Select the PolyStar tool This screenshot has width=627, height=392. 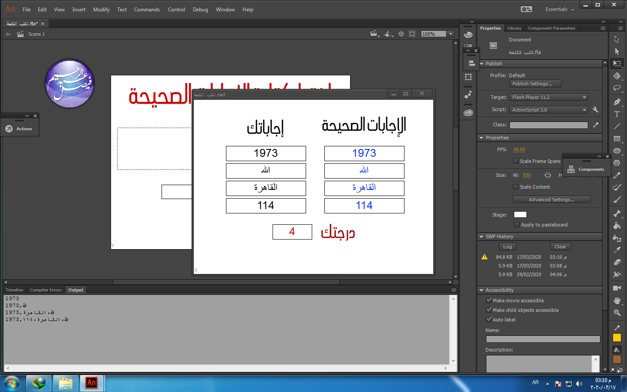point(617,163)
